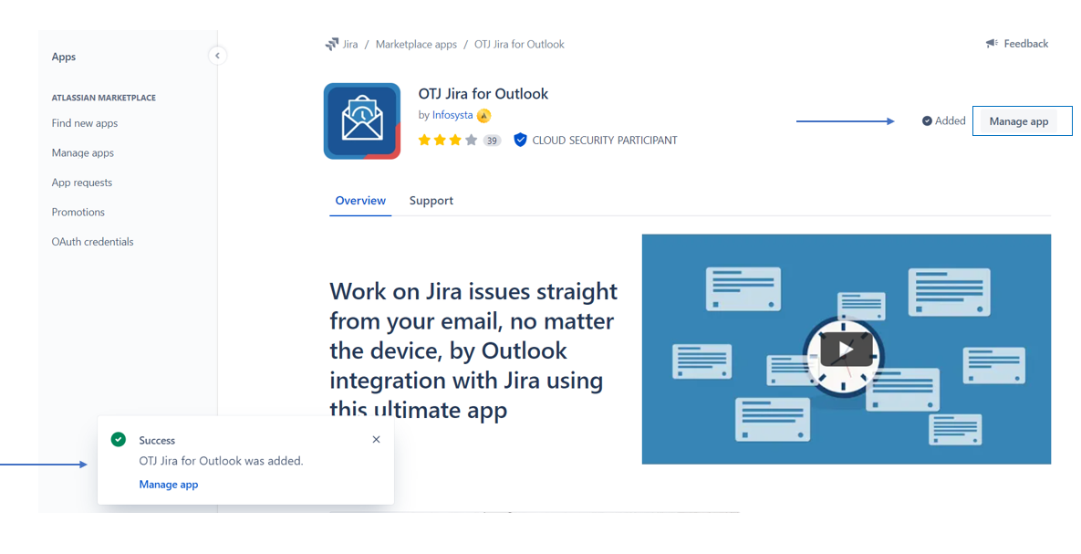Open the 39 reviews count badge
Screen dimensions: 1081x554
[x=492, y=141]
